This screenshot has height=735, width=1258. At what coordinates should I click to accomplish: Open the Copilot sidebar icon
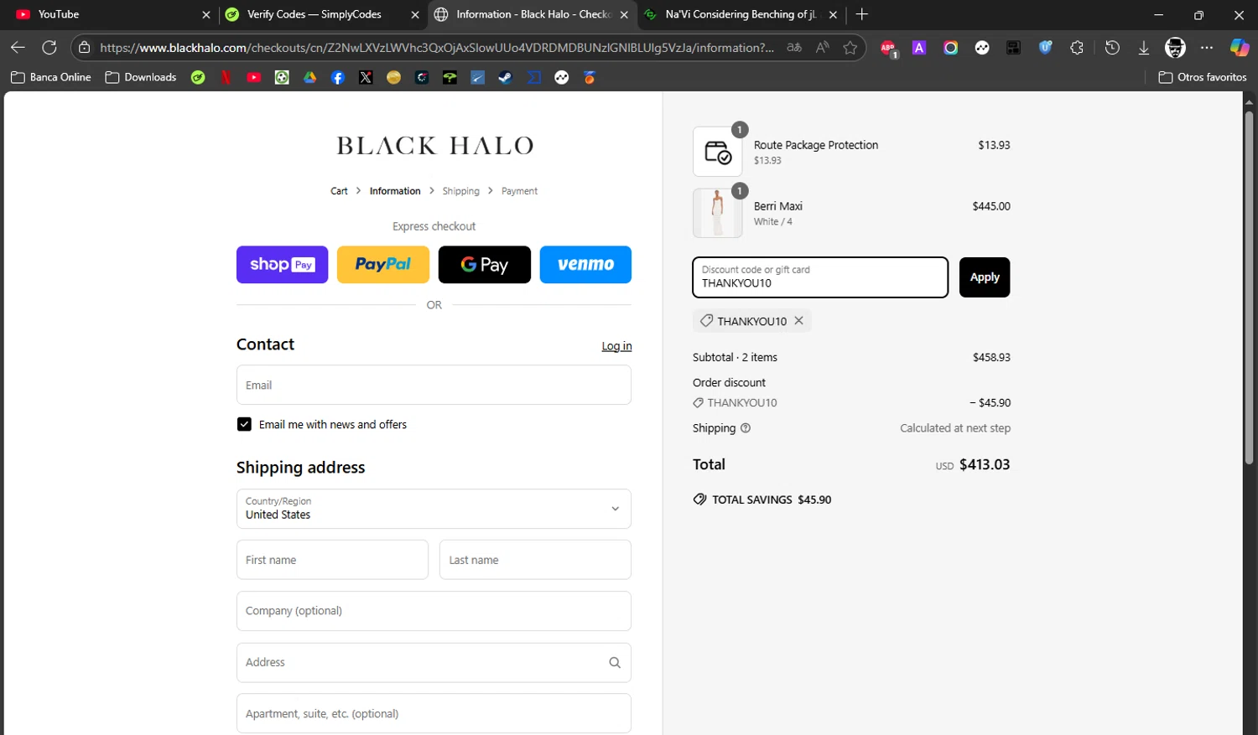1239,48
